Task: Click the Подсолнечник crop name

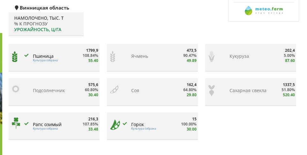Action: tap(49, 91)
